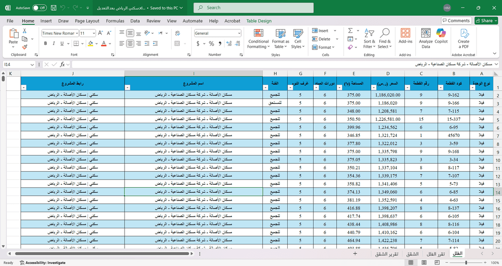Click the Format Painter brush icon
The height and width of the screenshot is (266, 502).
point(24,47)
